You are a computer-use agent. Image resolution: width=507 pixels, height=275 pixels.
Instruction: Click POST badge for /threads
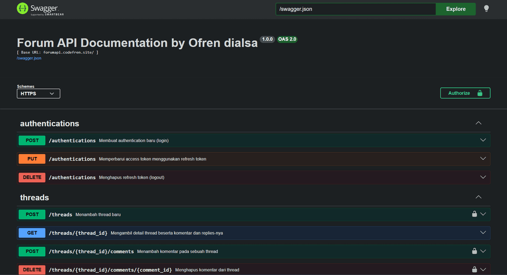[x=32, y=214]
